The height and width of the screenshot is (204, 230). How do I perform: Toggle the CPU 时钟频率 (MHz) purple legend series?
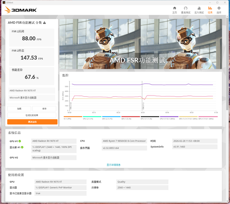point(169,117)
